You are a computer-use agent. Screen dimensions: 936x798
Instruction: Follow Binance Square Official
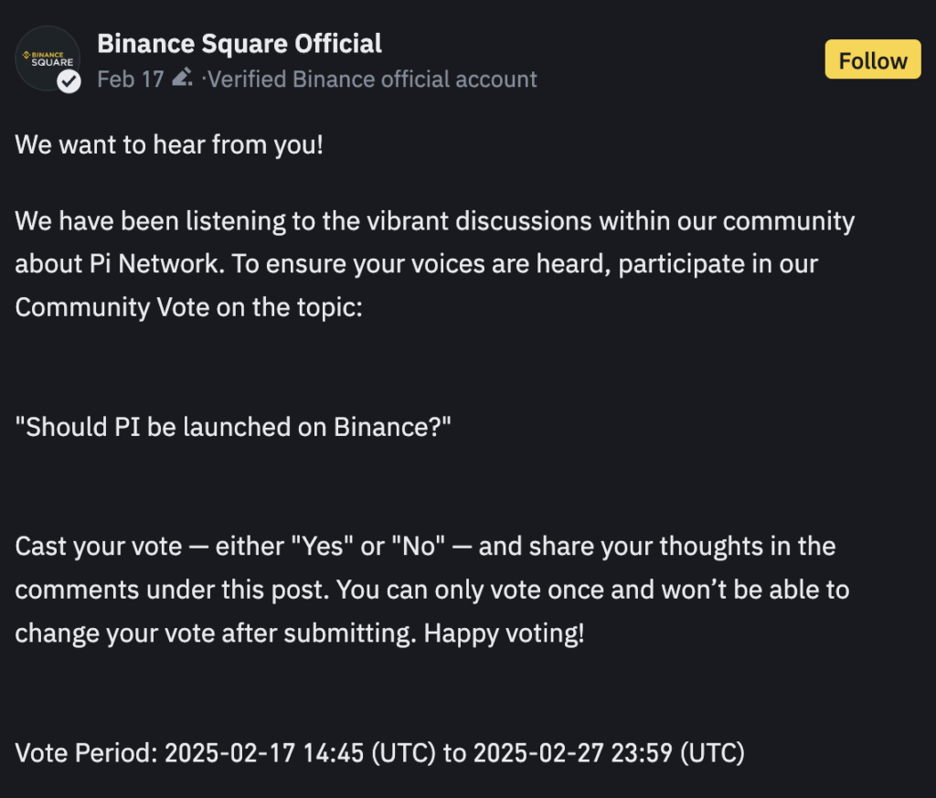click(873, 59)
